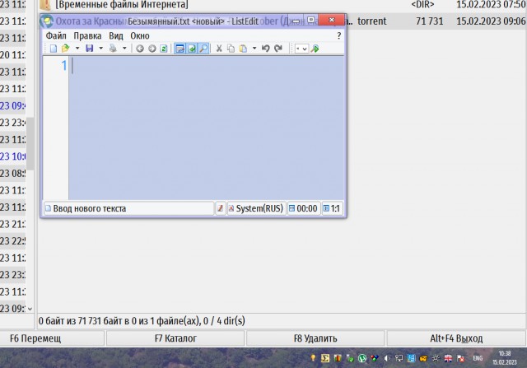Expand the Save dropdown arrow
Image resolution: width=527 pixels, height=368 pixels.
(x=100, y=49)
